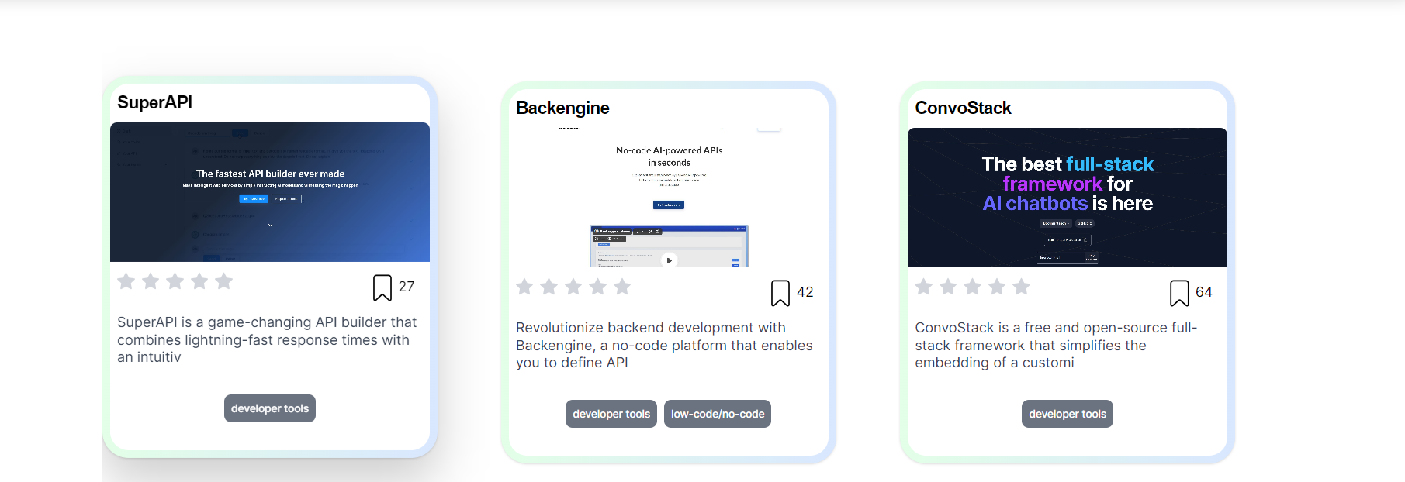Click the ConvoStack description text
Screen dimensions: 1405x482
pos(1056,345)
